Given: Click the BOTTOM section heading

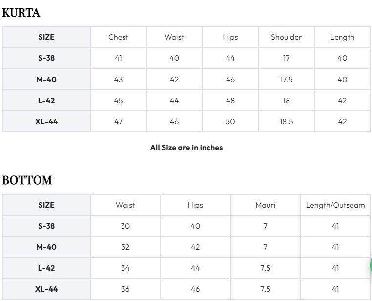Looking at the screenshot, I should (x=27, y=180).
